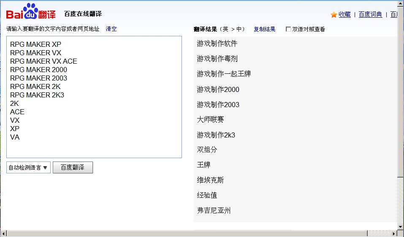Click the 百度在线翻译 heading text
The image size is (404, 237).
(x=83, y=14)
